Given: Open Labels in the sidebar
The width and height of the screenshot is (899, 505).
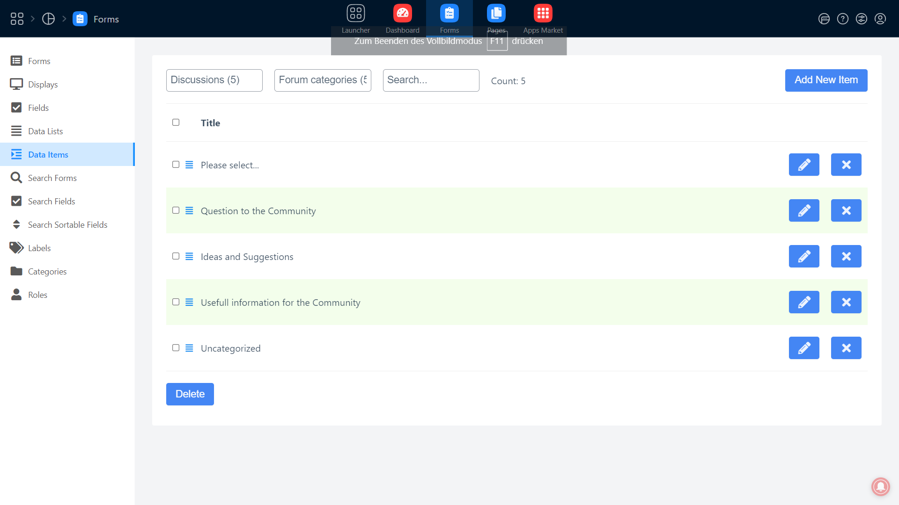Looking at the screenshot, I should pyautogui.click(x=39, y=248).
